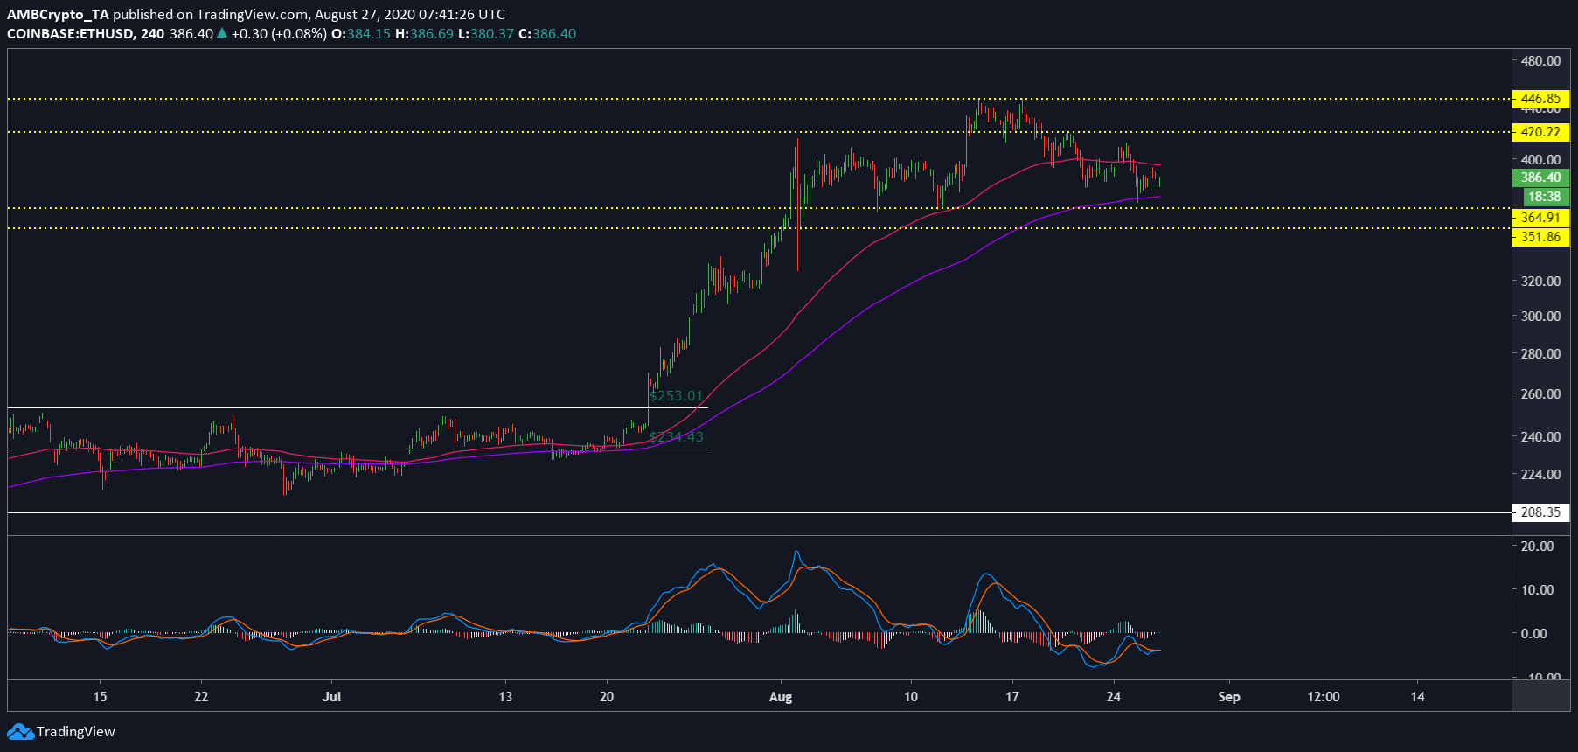1578x752 pixels.
Task: Click the 240.00 price axis value
Action: [x=1540, y=436]
